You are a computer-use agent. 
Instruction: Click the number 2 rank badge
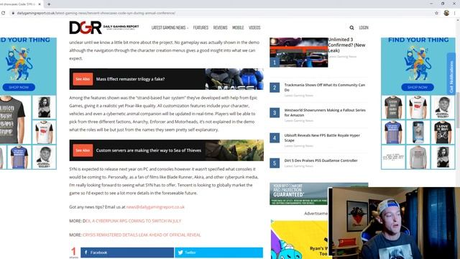[x=275, y=88]
